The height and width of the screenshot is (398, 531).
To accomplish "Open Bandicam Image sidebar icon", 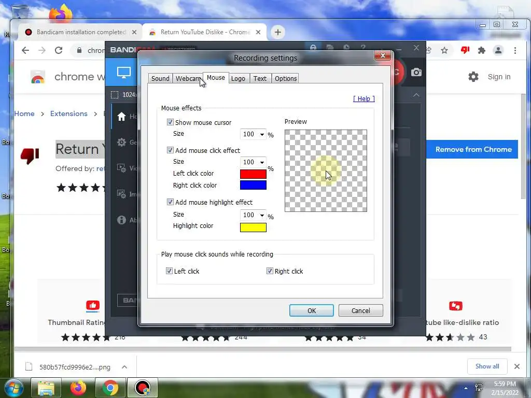I will click(121, 194).
